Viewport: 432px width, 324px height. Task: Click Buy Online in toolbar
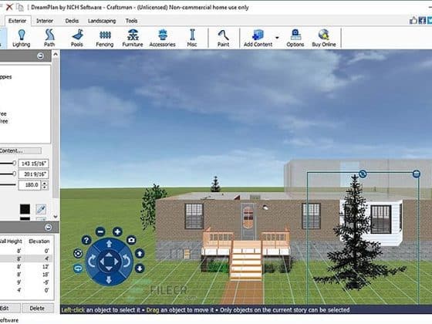(324, 38)
